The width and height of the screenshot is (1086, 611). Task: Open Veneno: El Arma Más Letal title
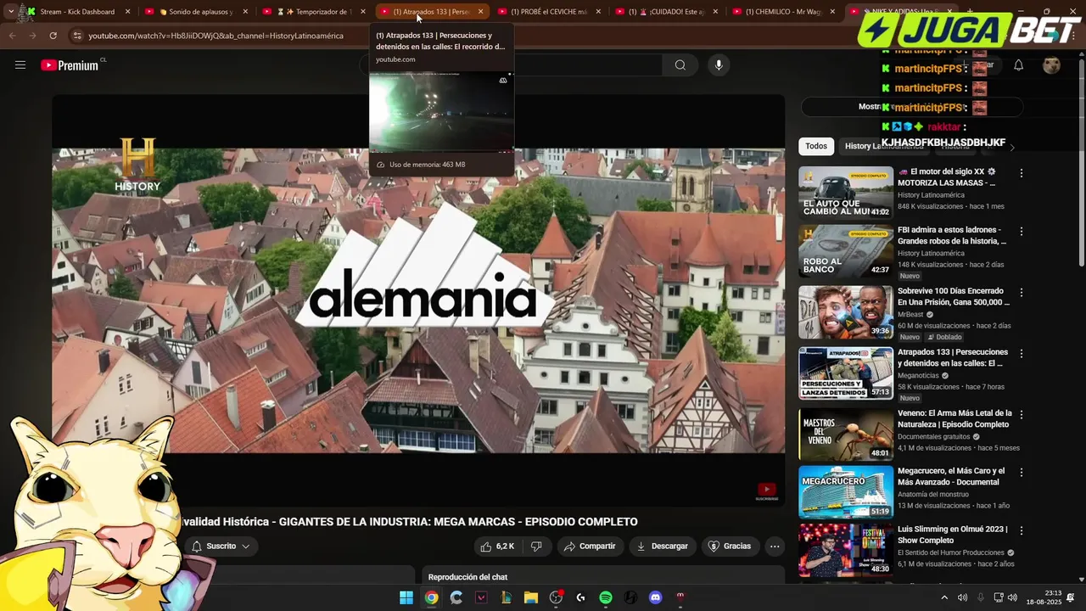[954, 418]
